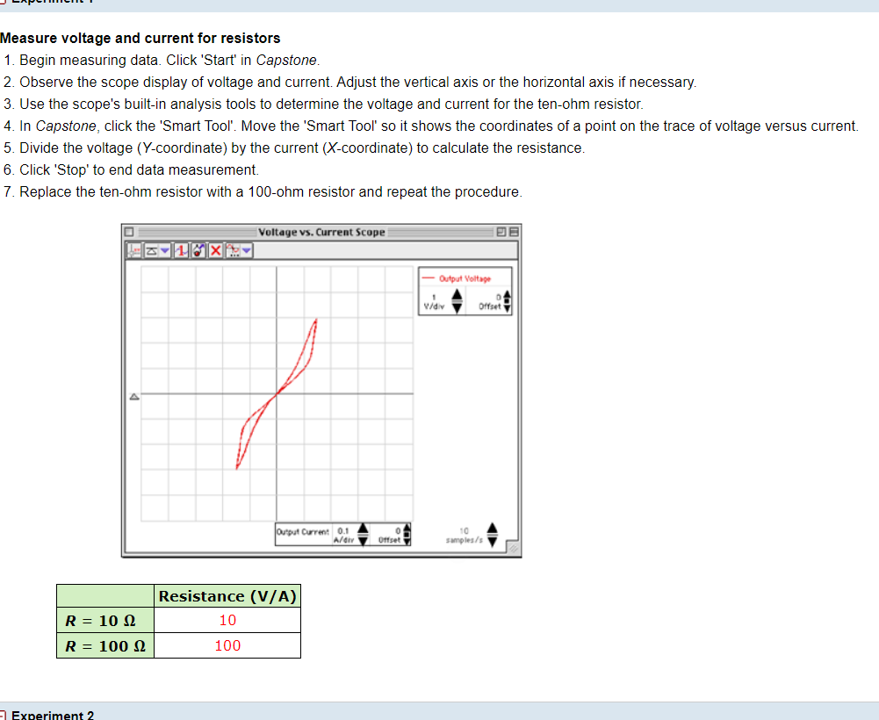Screen dimensions: 879x720
Task: Click the scope data transfer icon
Action: click(198, 250)
